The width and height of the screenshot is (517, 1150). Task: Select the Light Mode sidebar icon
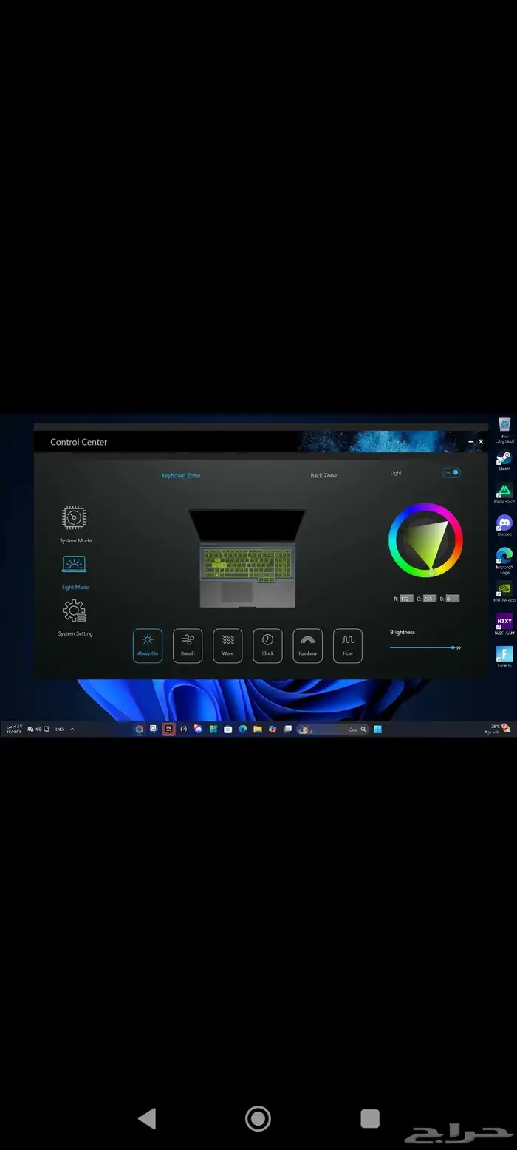[74, 565]
